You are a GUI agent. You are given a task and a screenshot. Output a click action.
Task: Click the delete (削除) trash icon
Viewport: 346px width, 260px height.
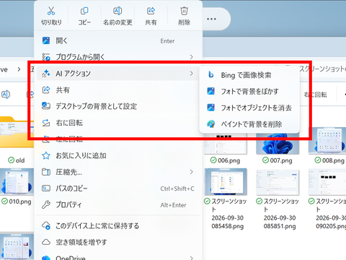(184, 11)
